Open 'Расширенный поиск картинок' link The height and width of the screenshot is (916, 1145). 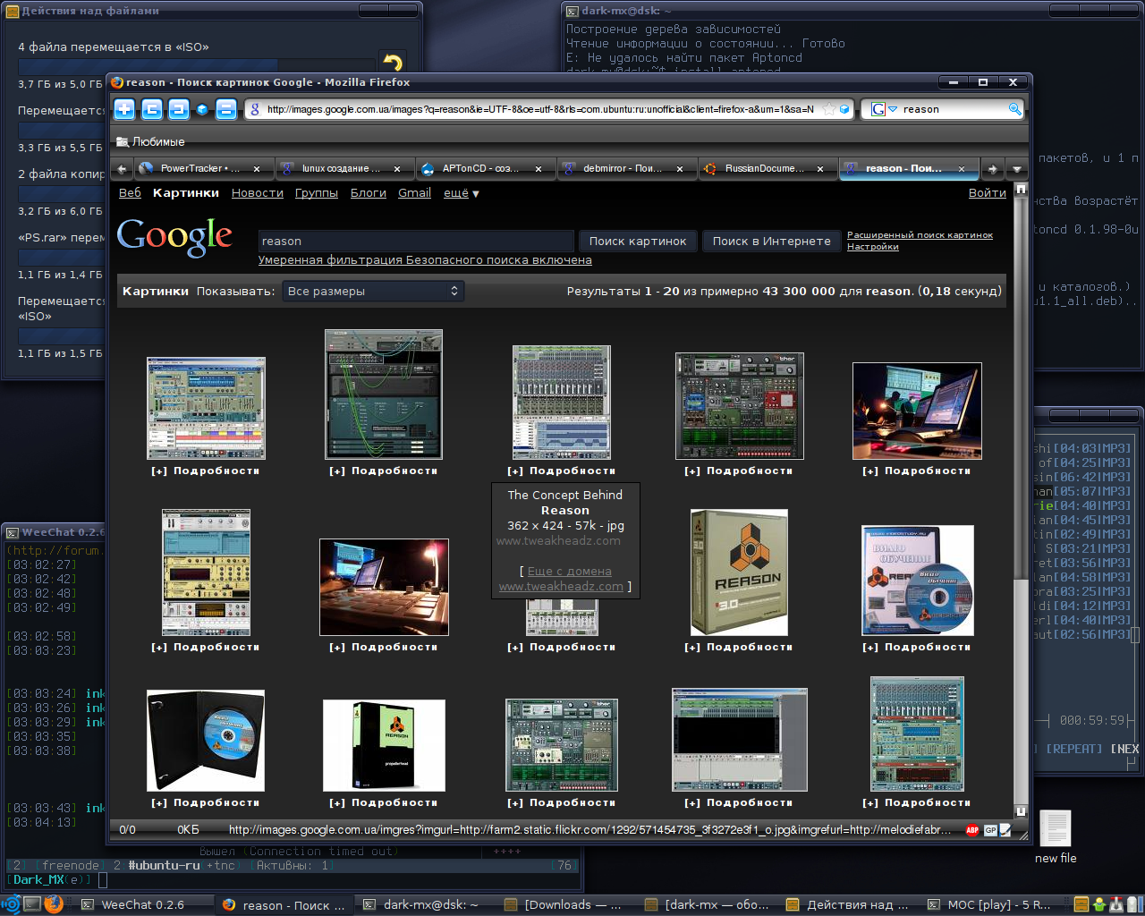[920, 235]
